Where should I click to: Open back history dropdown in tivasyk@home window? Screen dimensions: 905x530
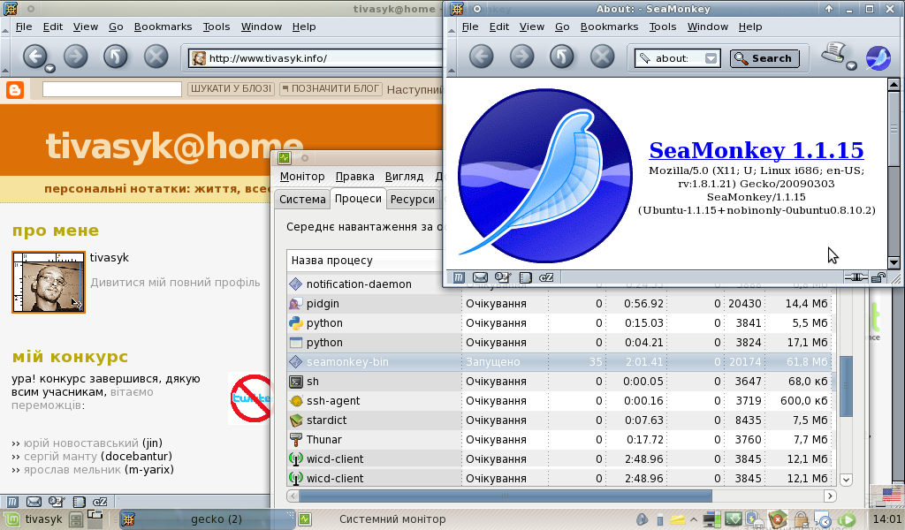click(x=50, y=69)
